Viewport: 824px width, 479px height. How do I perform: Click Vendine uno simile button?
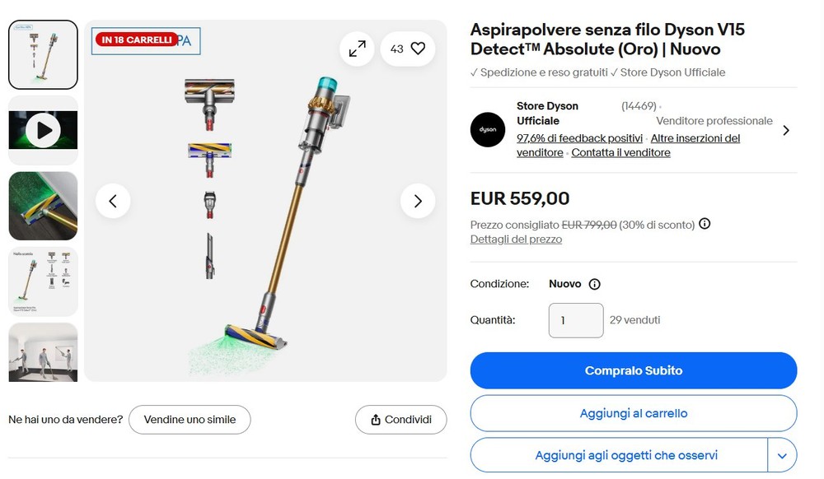(x=190, y=420)
